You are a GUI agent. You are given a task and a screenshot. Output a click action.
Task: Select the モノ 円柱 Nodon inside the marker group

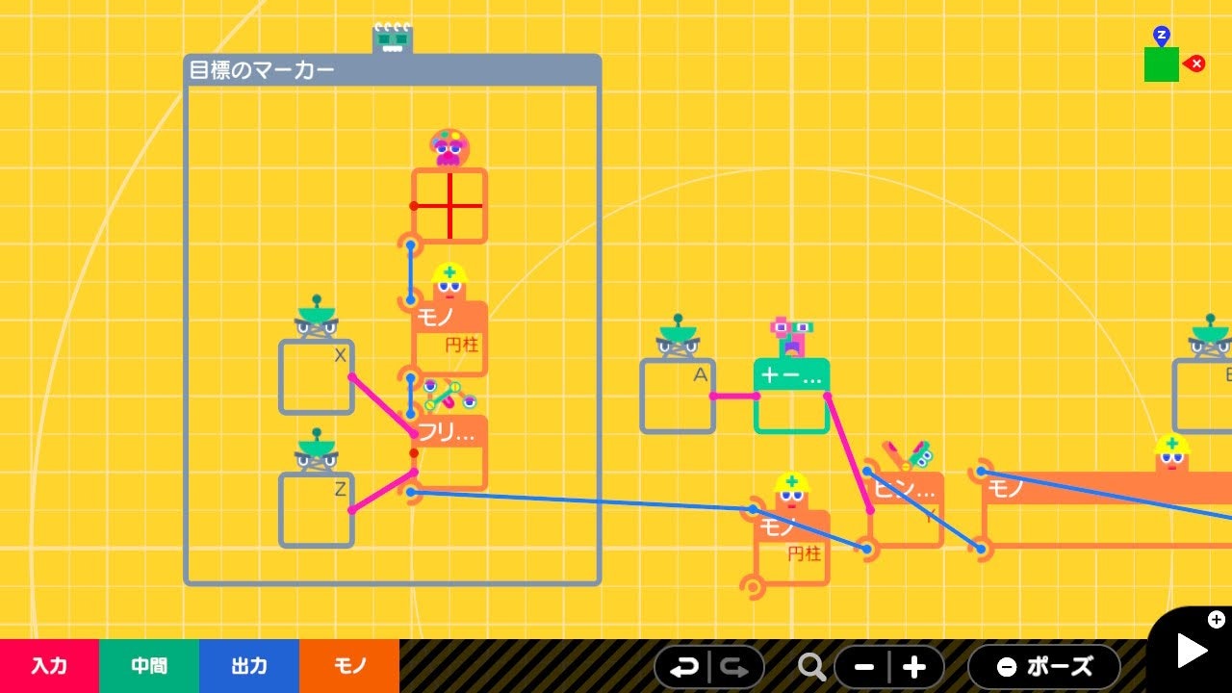point(449,338)
